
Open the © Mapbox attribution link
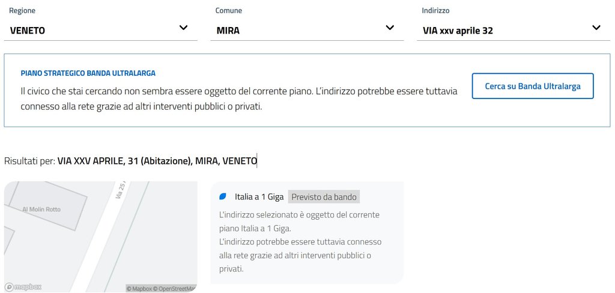138,289
